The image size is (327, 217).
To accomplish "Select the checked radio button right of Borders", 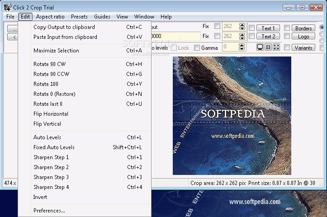I will (x=322, y=27).
